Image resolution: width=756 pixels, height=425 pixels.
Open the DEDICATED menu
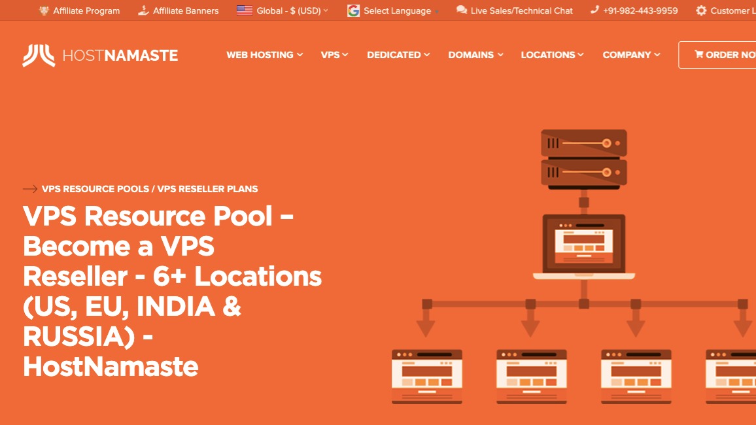(x=394, y=55)
